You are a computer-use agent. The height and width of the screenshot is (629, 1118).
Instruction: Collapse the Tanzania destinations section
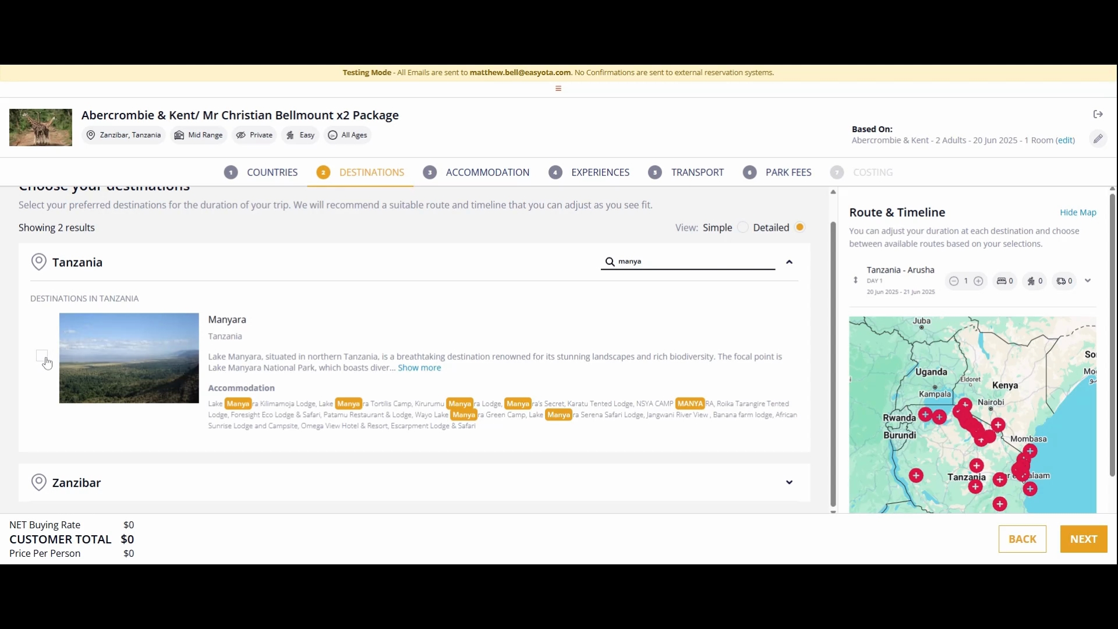[789, 262]
